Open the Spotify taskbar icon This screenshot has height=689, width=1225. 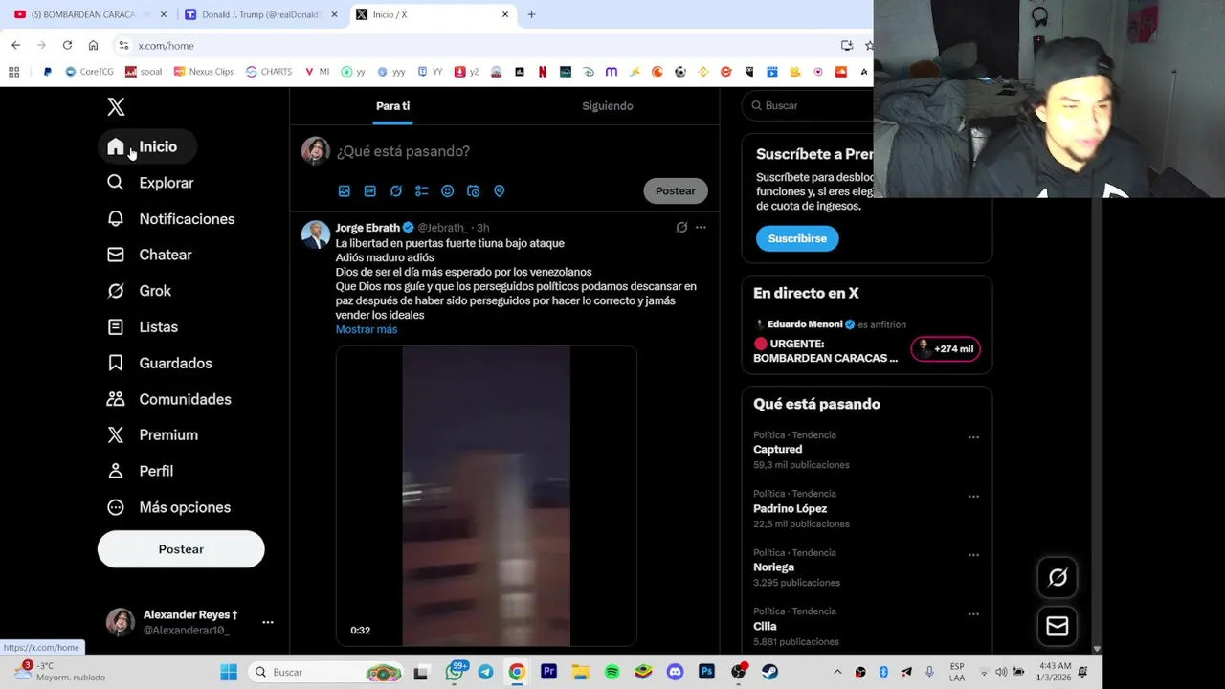[x=612, y=672]
